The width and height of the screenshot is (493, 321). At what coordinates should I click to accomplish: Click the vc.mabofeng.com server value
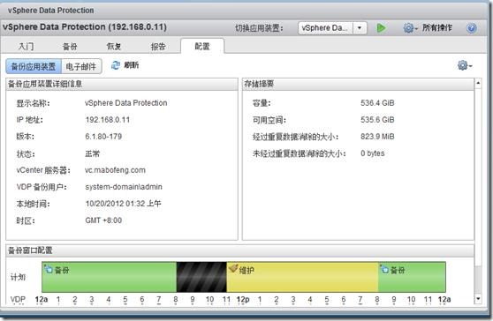[115, 170]
